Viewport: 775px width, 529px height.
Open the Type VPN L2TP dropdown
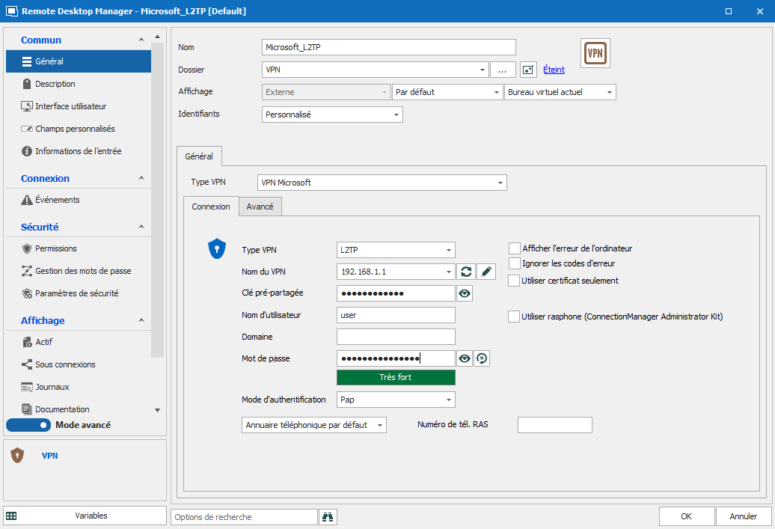click(396, 250)
